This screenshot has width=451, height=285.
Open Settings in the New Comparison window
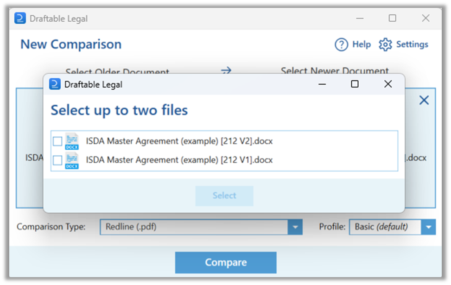tap(403, 44)
